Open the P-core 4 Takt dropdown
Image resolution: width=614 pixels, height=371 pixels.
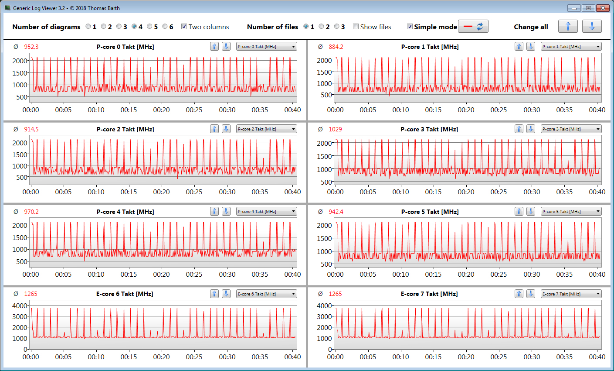pyautogui.click(x=267, y=211)
